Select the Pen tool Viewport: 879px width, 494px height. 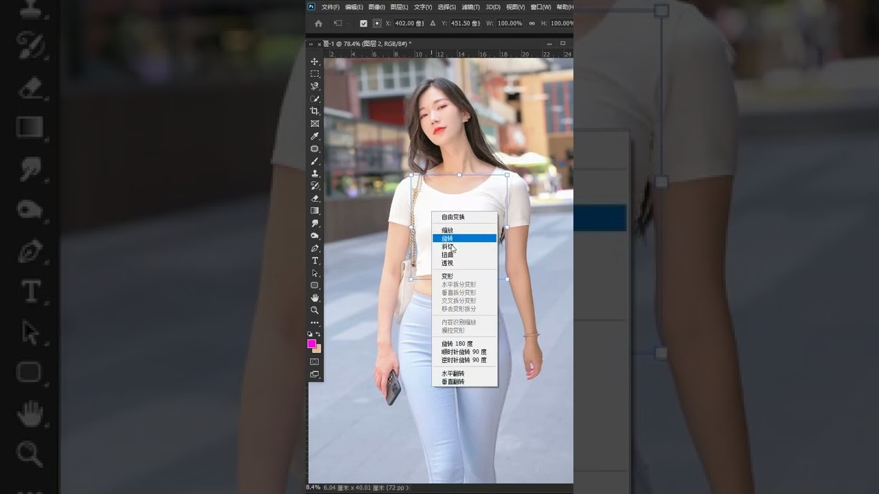(315, 248)
